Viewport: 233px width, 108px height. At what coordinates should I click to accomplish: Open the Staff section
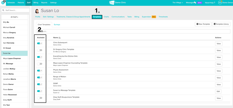29,3
